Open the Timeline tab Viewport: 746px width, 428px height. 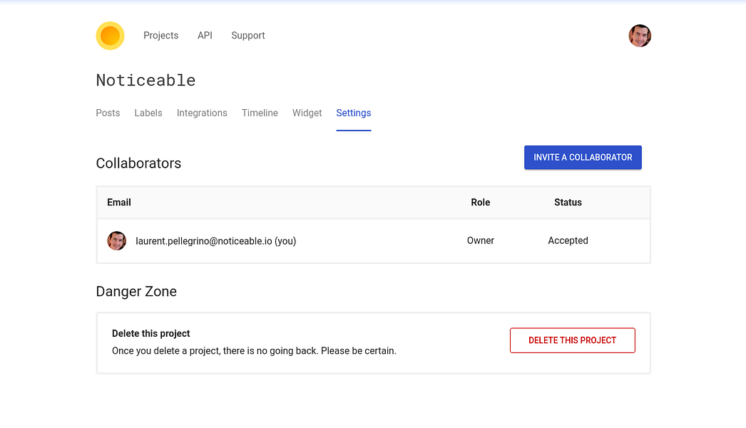click(260, 113)
